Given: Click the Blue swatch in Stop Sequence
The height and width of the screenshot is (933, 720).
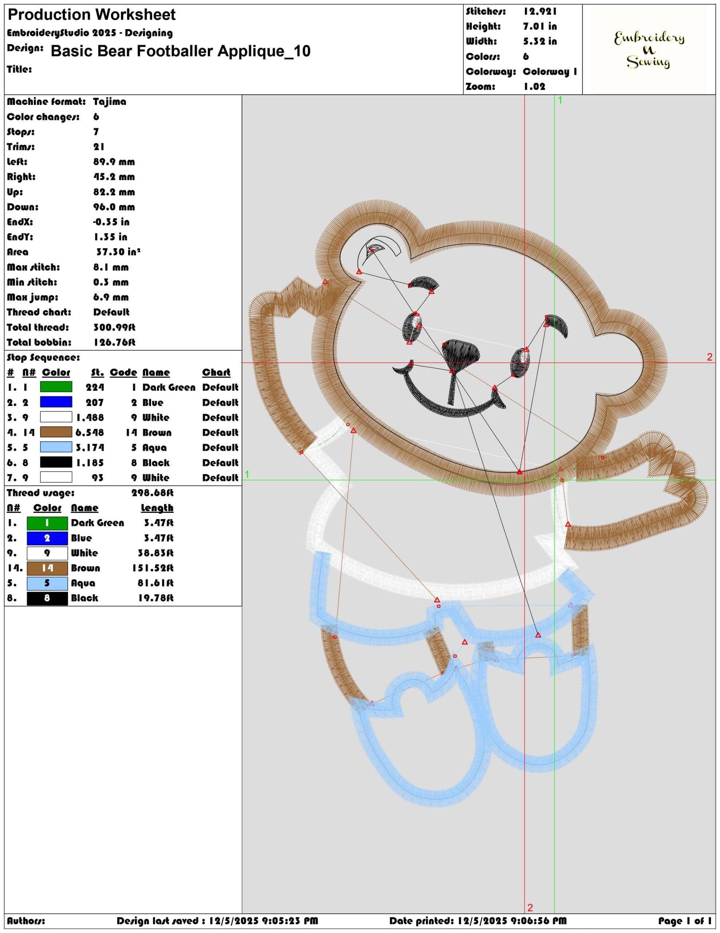Looking at the screenshot, I should pyautogui.click(x=56, y=402).
